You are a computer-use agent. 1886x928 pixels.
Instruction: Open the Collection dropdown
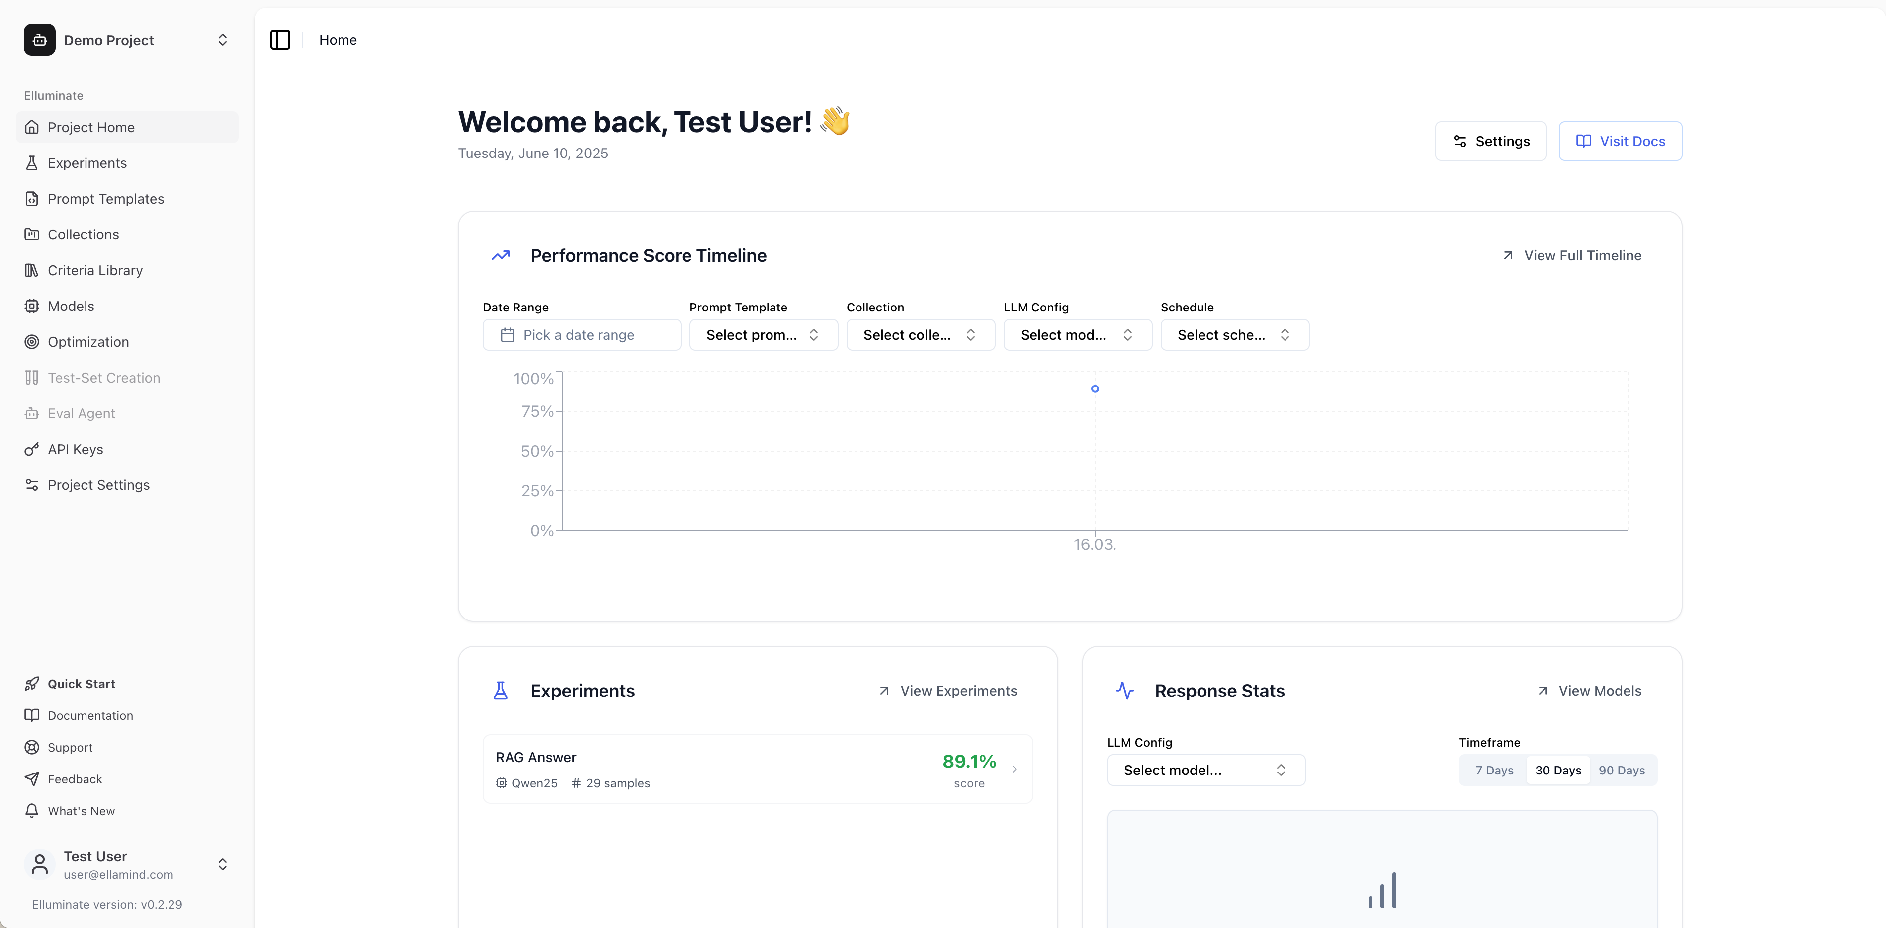(x=920, y=335)
